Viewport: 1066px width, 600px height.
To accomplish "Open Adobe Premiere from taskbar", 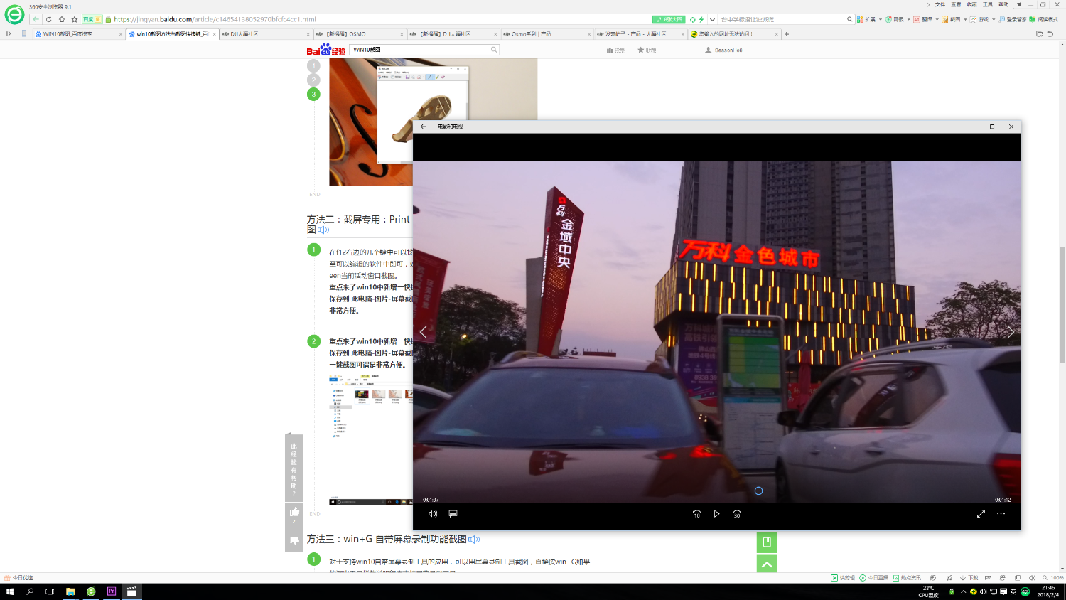I will [x=112, y=591].
